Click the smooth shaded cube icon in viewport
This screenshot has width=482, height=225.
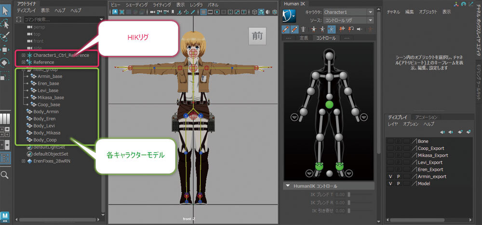[x=261, y=12]
